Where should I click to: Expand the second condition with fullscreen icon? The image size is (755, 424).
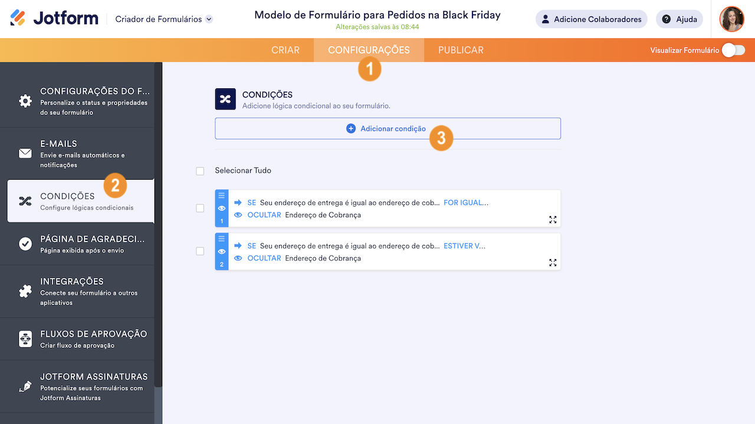point(553,263)
